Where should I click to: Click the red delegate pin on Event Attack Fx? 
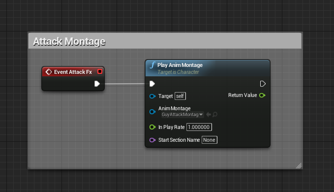tap(100, 71)
